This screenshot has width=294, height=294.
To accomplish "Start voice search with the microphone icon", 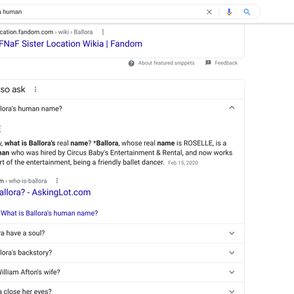I will click(229, 12).
